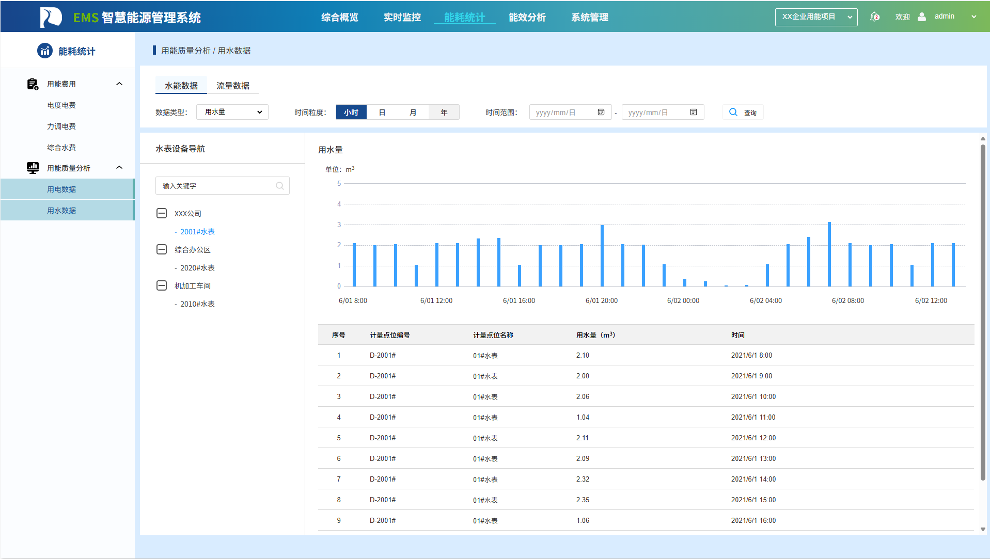This screenshot has height=559, width=990.
Task: Go to 实时监控 top menu
Action: pyautogui.click(x=402, y=17)
